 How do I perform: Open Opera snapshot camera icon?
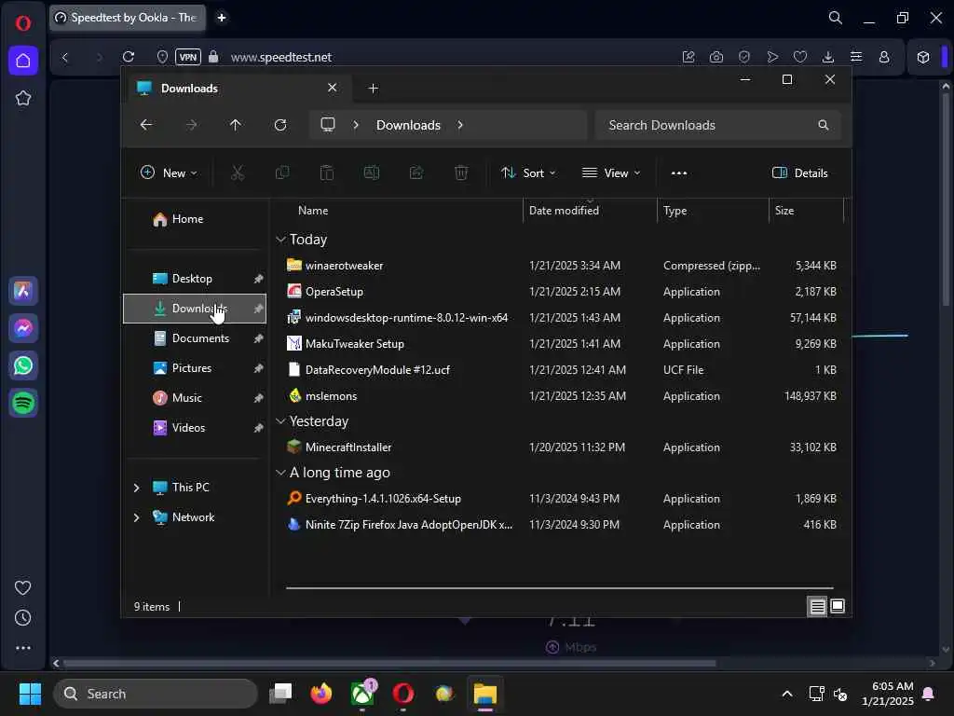pos(716,57)
